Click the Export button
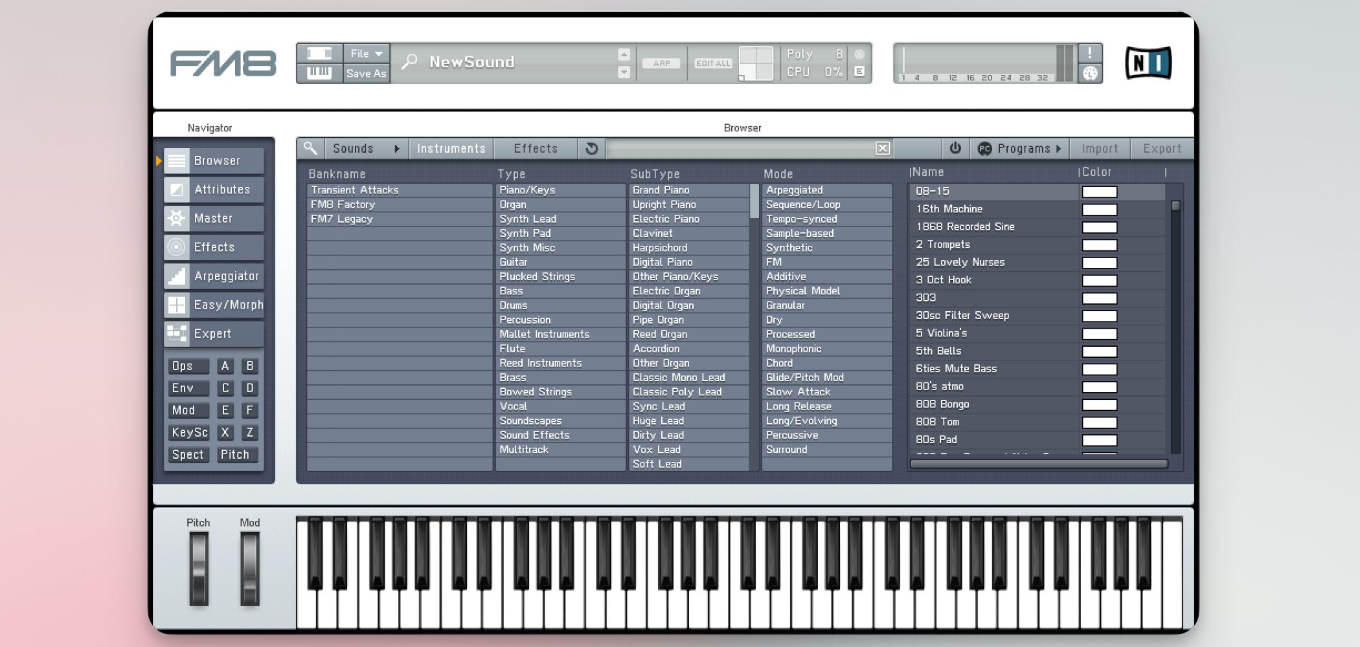 [x=1162, y=148]
